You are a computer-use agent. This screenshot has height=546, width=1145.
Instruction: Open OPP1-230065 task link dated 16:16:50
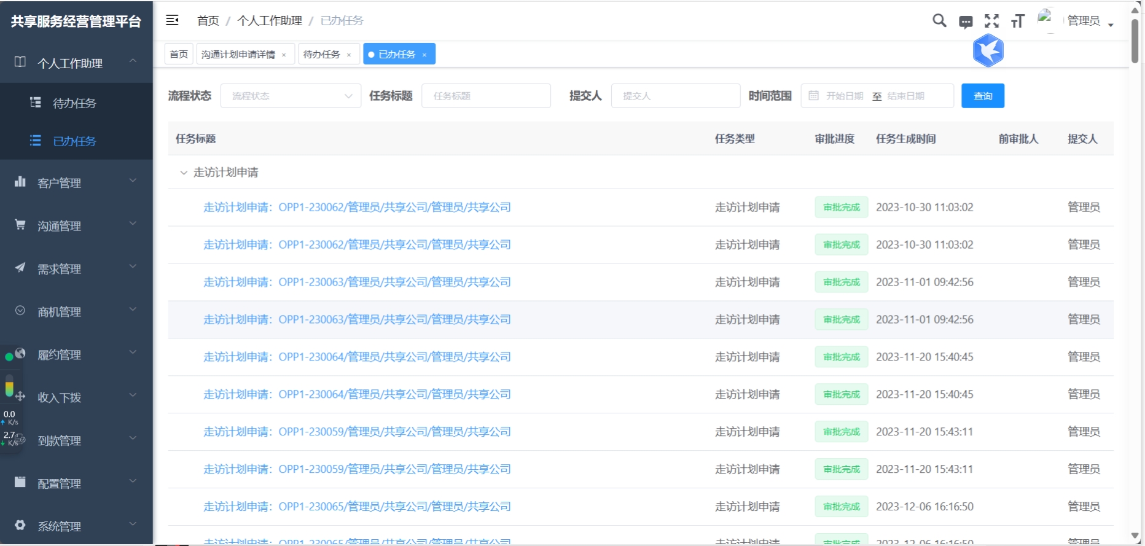pos(357,507)
